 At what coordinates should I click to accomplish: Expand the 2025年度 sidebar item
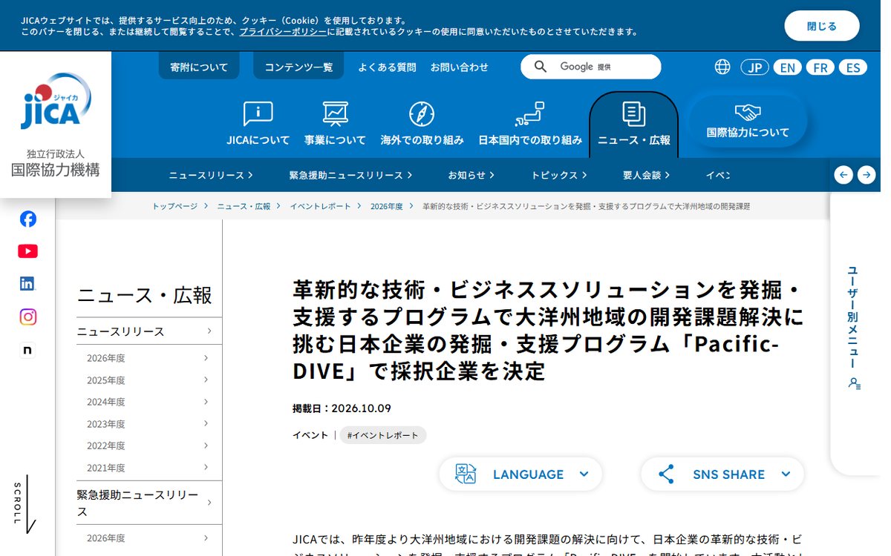[148, 380]
